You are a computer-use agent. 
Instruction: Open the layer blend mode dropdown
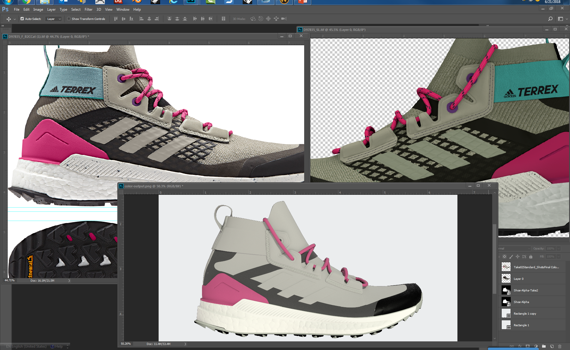pos(515,249)
